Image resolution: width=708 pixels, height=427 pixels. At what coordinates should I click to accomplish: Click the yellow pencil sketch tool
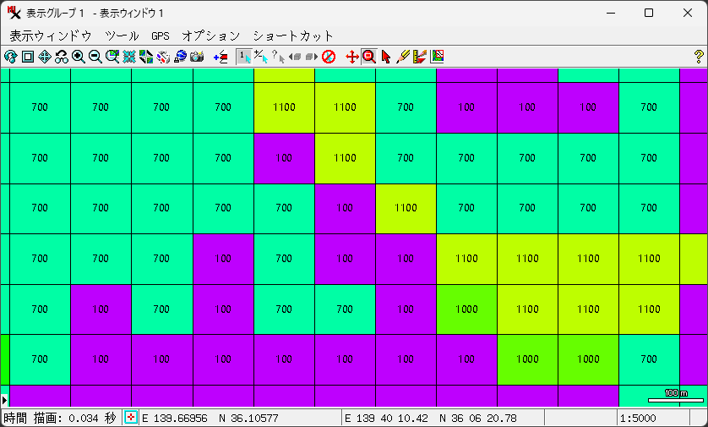tap(403, 57)
